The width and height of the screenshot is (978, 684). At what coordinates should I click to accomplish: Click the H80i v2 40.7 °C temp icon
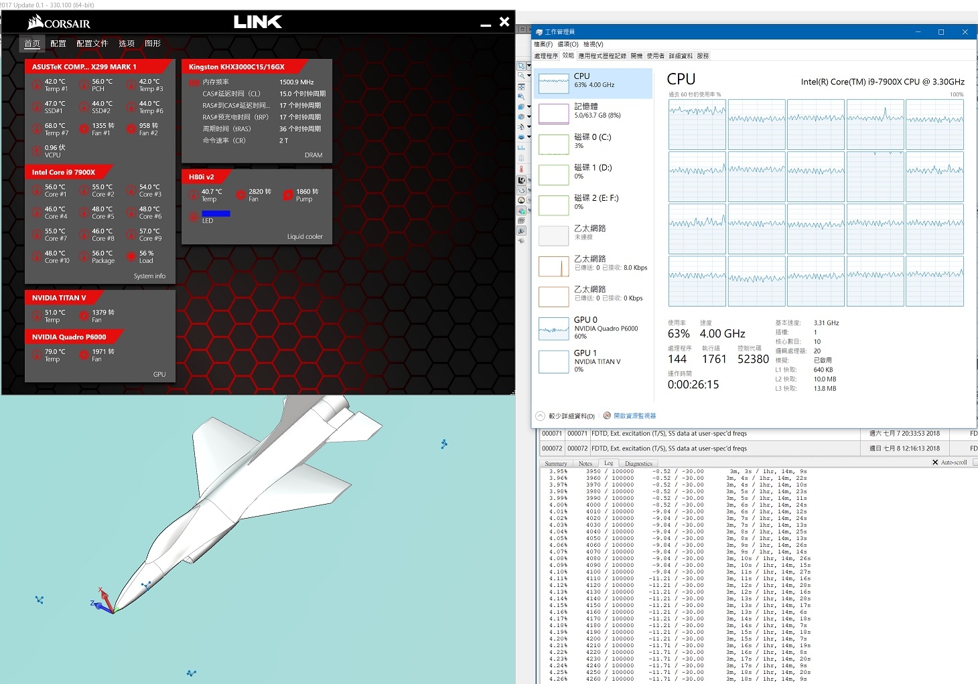(194, 195)
